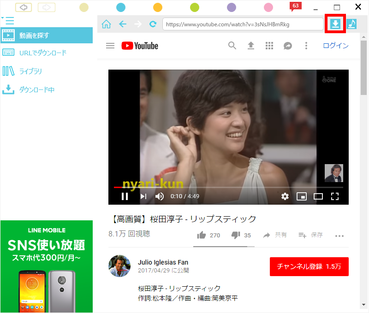The width and height of the screenshot is (369, 313).
Task: Reload the current YouTube page
Action: (x=153, y=24)
